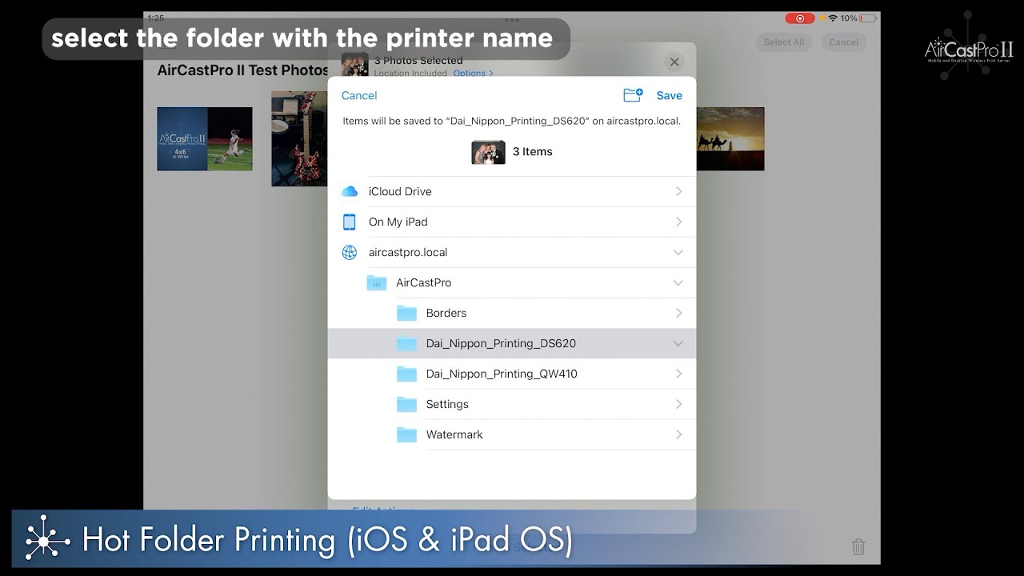The height and width of the screenshot is (576, 1024).
Task: Choose the Watermark folder name
Action: coord(454,434)
